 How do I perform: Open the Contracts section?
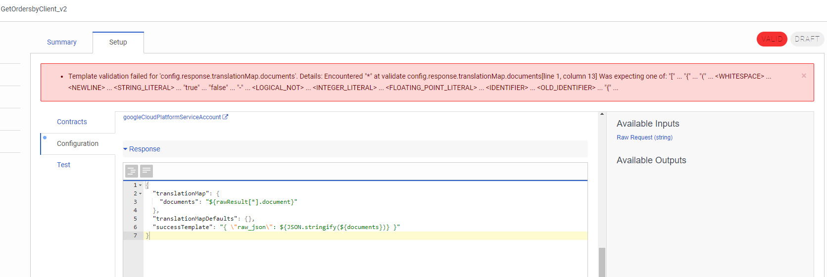click(72, 122)
